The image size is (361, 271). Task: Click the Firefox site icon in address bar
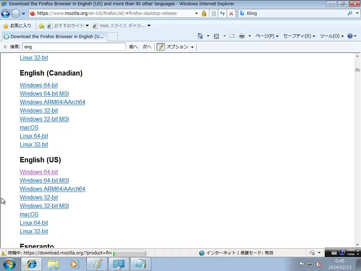pyautogui.click(x=33, y=13)
